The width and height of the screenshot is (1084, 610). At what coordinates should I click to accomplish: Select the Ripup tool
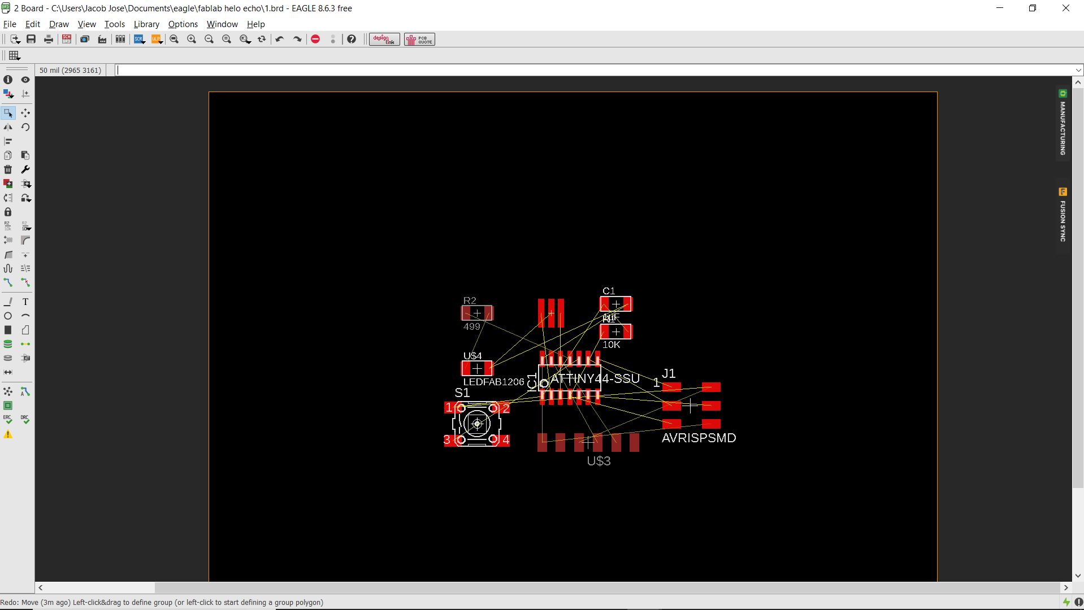click(25, 282)
